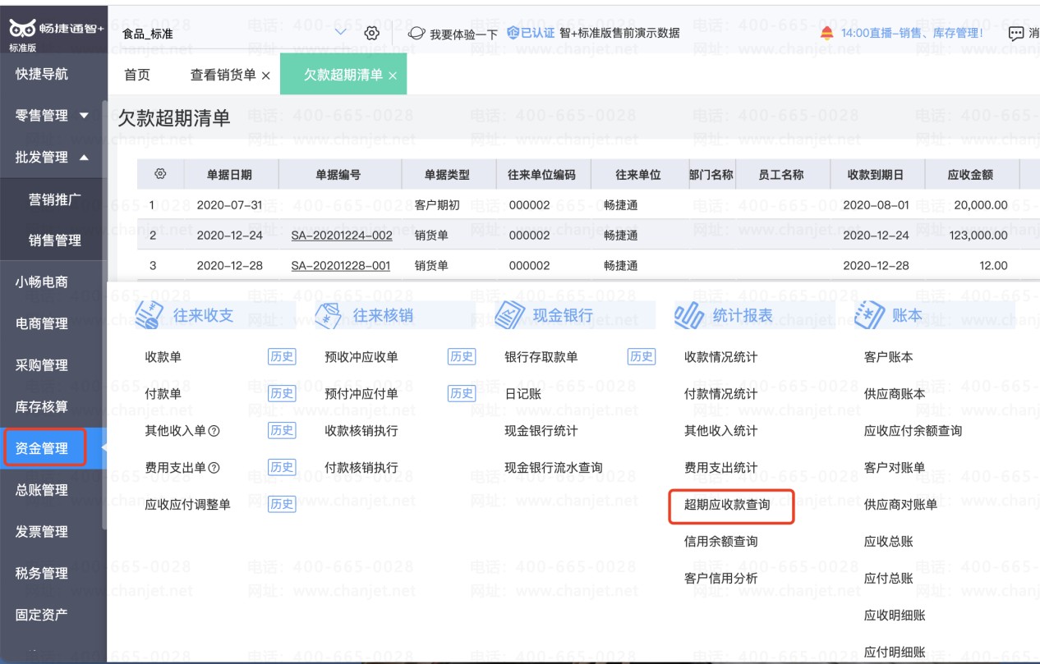This screenshot has width=1040, height=664.
Task: Click the help icon beside 其他收入单
Action: click(x=214, y=431)
